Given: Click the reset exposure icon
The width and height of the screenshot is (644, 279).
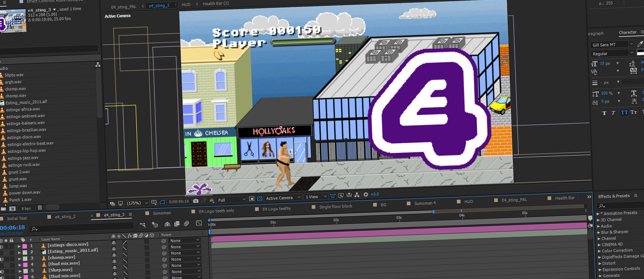Looking at the screenshot, I should click(366, 195).
